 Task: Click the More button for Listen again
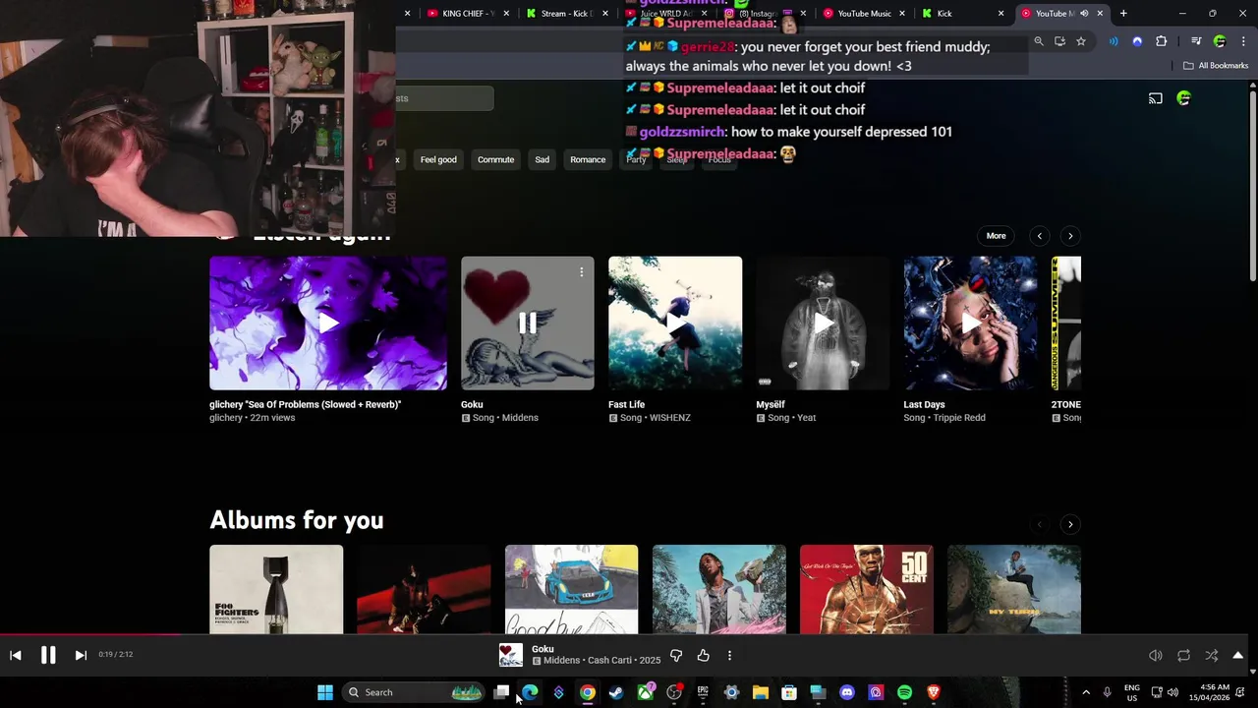pyautogui.click(x=996, y=236)
